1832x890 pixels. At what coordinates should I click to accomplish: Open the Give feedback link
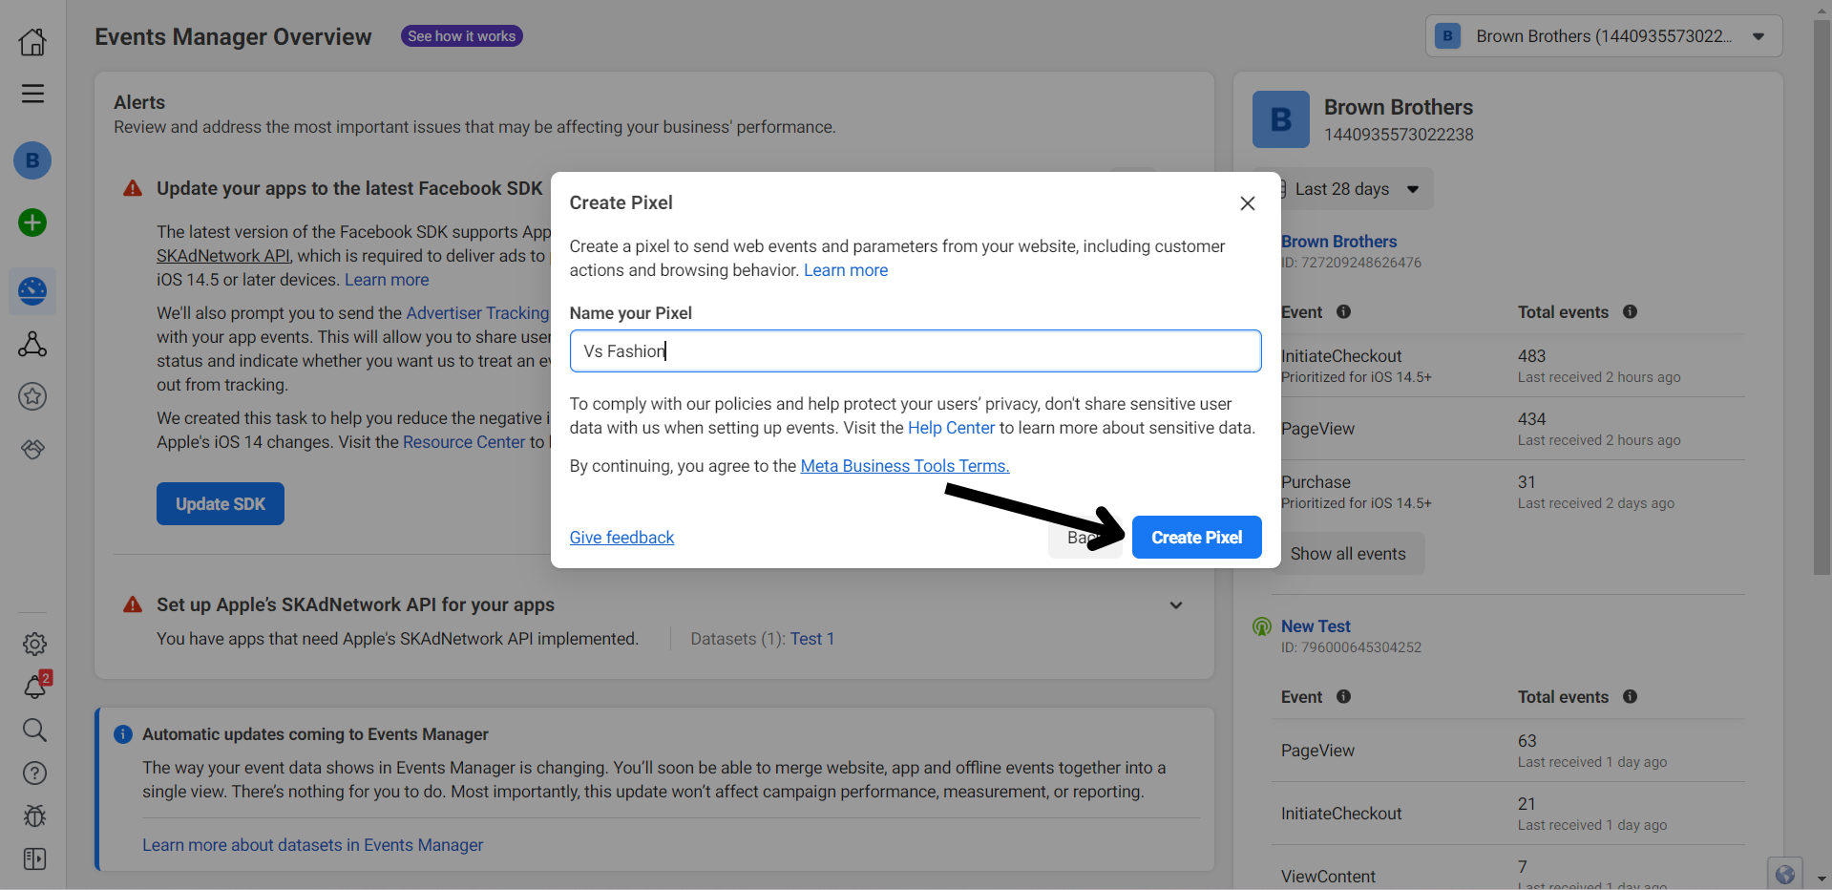click(621, 538)
